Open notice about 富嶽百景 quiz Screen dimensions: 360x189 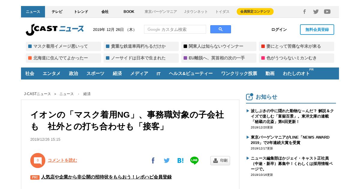pos(292,116)
